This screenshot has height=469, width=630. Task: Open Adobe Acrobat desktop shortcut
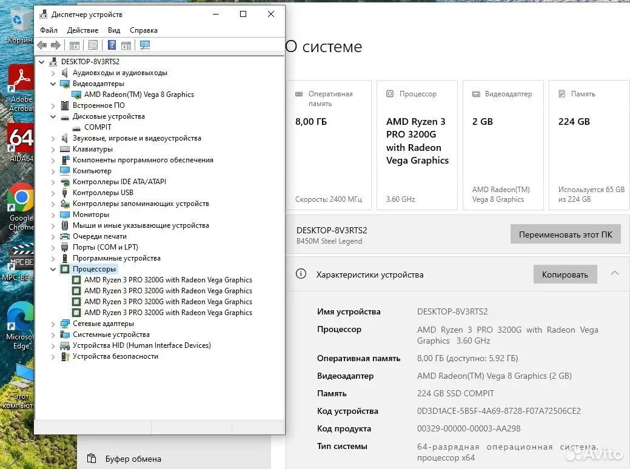21,89
